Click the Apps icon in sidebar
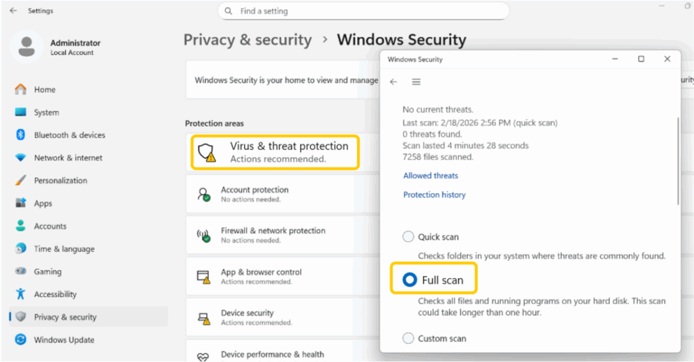This screenshot has height=362, width=694. (20, 203)
